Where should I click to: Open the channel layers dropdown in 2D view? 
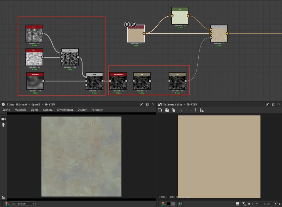click(x=163, y=204)
